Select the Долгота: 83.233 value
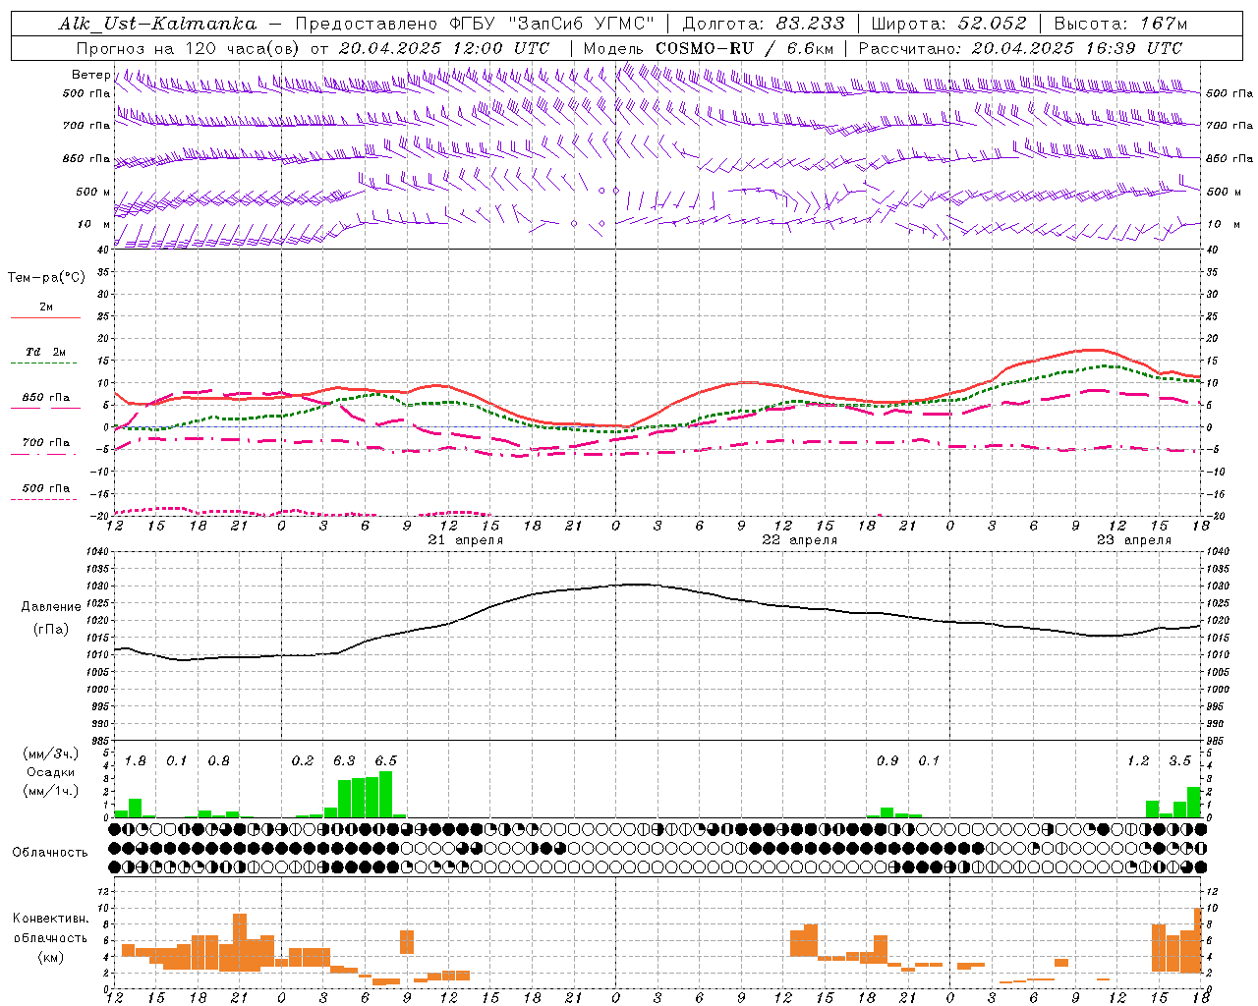This screenshot has width=1258, height=1006. click(764, 24)
